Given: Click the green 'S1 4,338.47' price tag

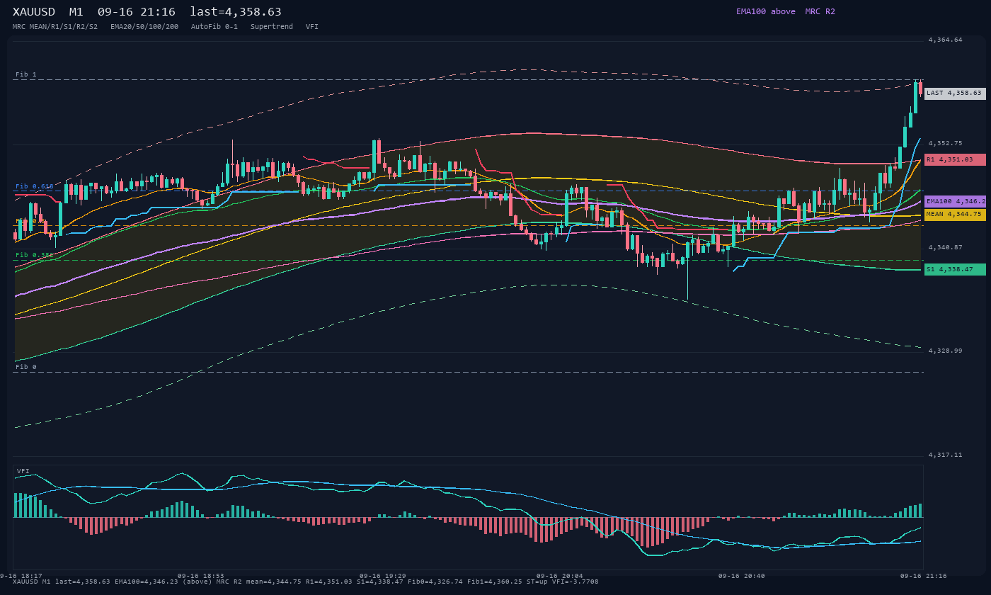Looking at the screenshot, I should (x=955, y=269).
